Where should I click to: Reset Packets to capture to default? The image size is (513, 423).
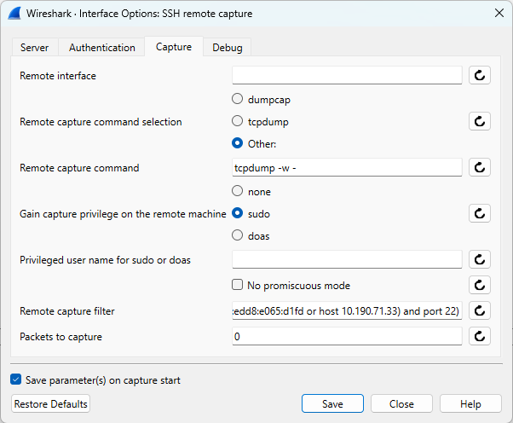coord(479,336)
